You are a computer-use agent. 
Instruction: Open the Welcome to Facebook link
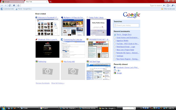[x=48, y=18]
